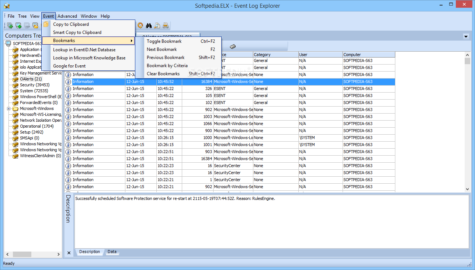Click the info icon of the event 903 row
Screen dimensions: 475x270
[68, 152]
